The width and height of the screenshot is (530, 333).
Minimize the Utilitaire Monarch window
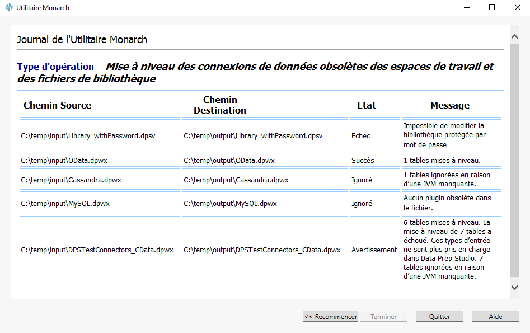(x=466, y=8)
